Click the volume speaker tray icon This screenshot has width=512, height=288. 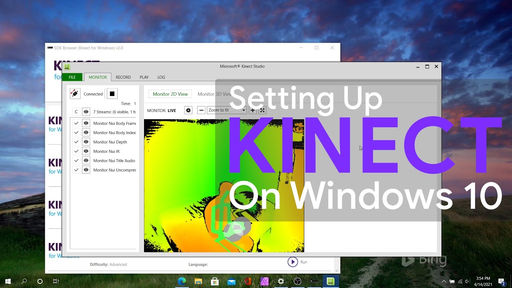[467, 281]
